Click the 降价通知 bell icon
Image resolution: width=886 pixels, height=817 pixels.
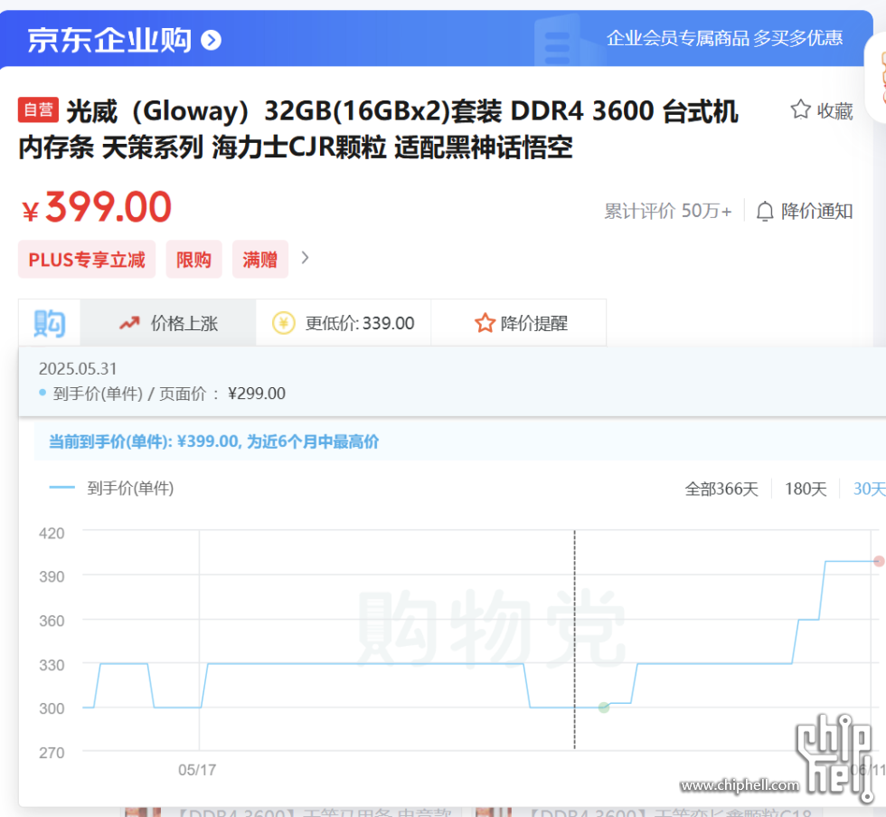pos(765,212)
